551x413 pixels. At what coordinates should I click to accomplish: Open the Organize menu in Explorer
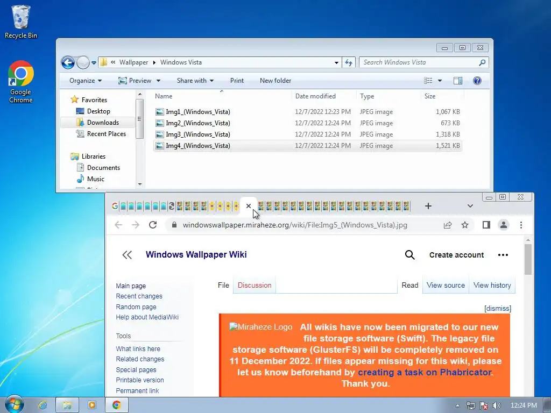pos(86,81)
